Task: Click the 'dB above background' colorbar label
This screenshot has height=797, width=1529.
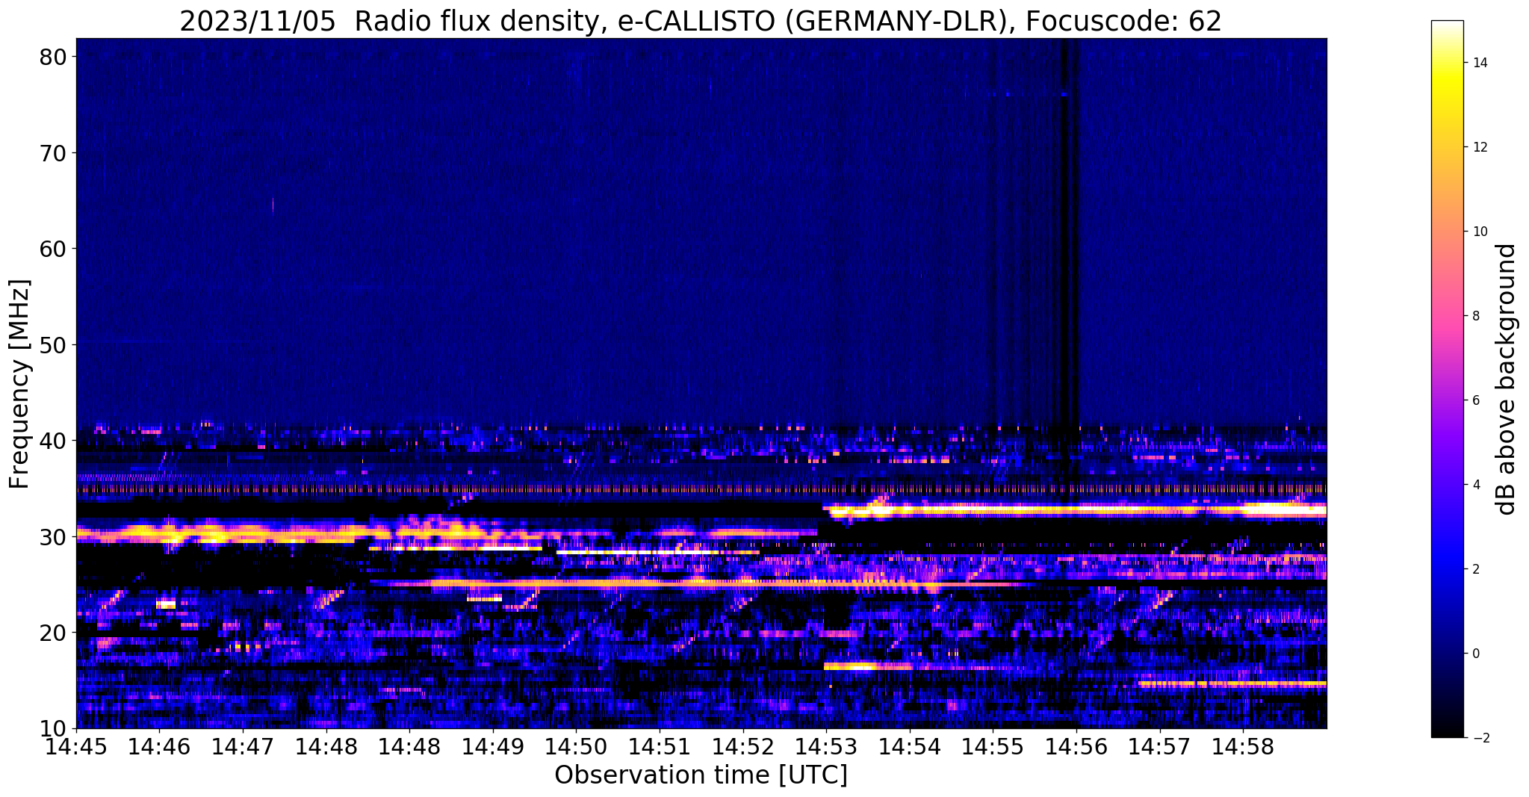Action: [1507, 379]
